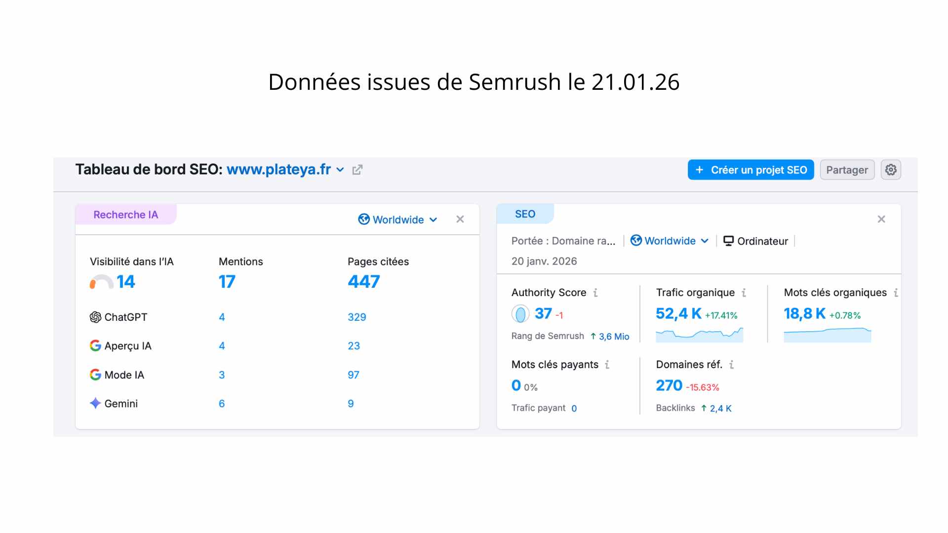The image size is (948, 533).
Task: Click the Gemini sparkle icon
Action: click(95, 404)
